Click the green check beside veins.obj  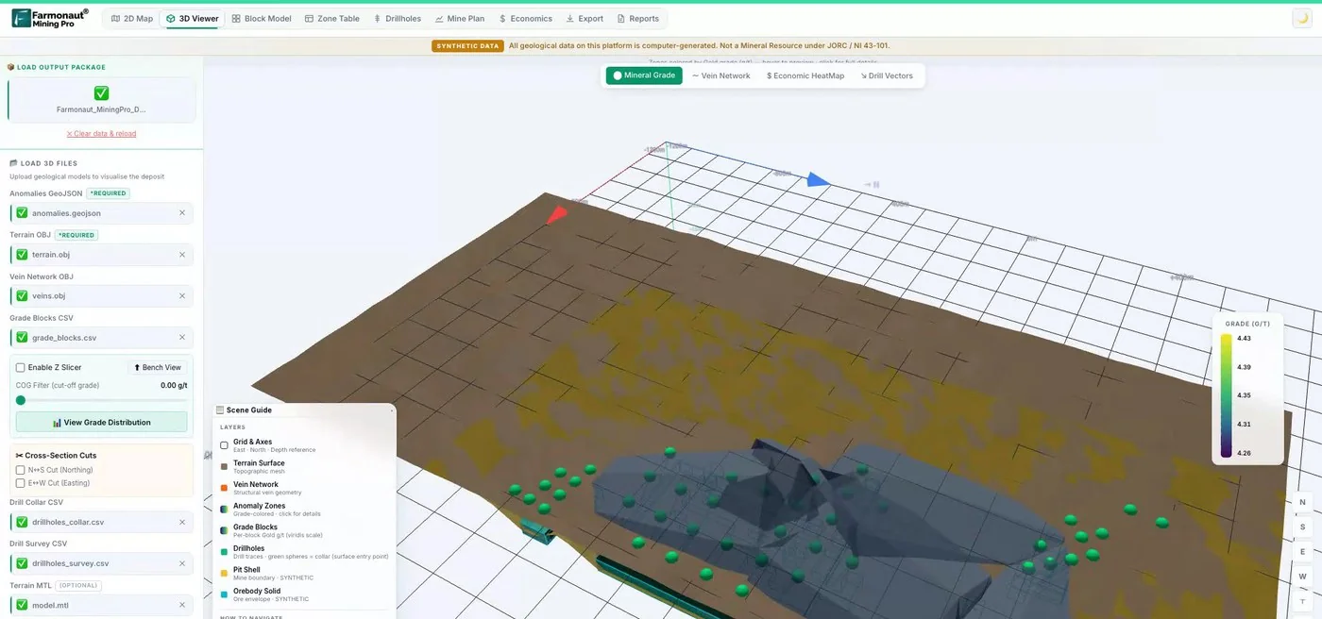tap(22, 296)
